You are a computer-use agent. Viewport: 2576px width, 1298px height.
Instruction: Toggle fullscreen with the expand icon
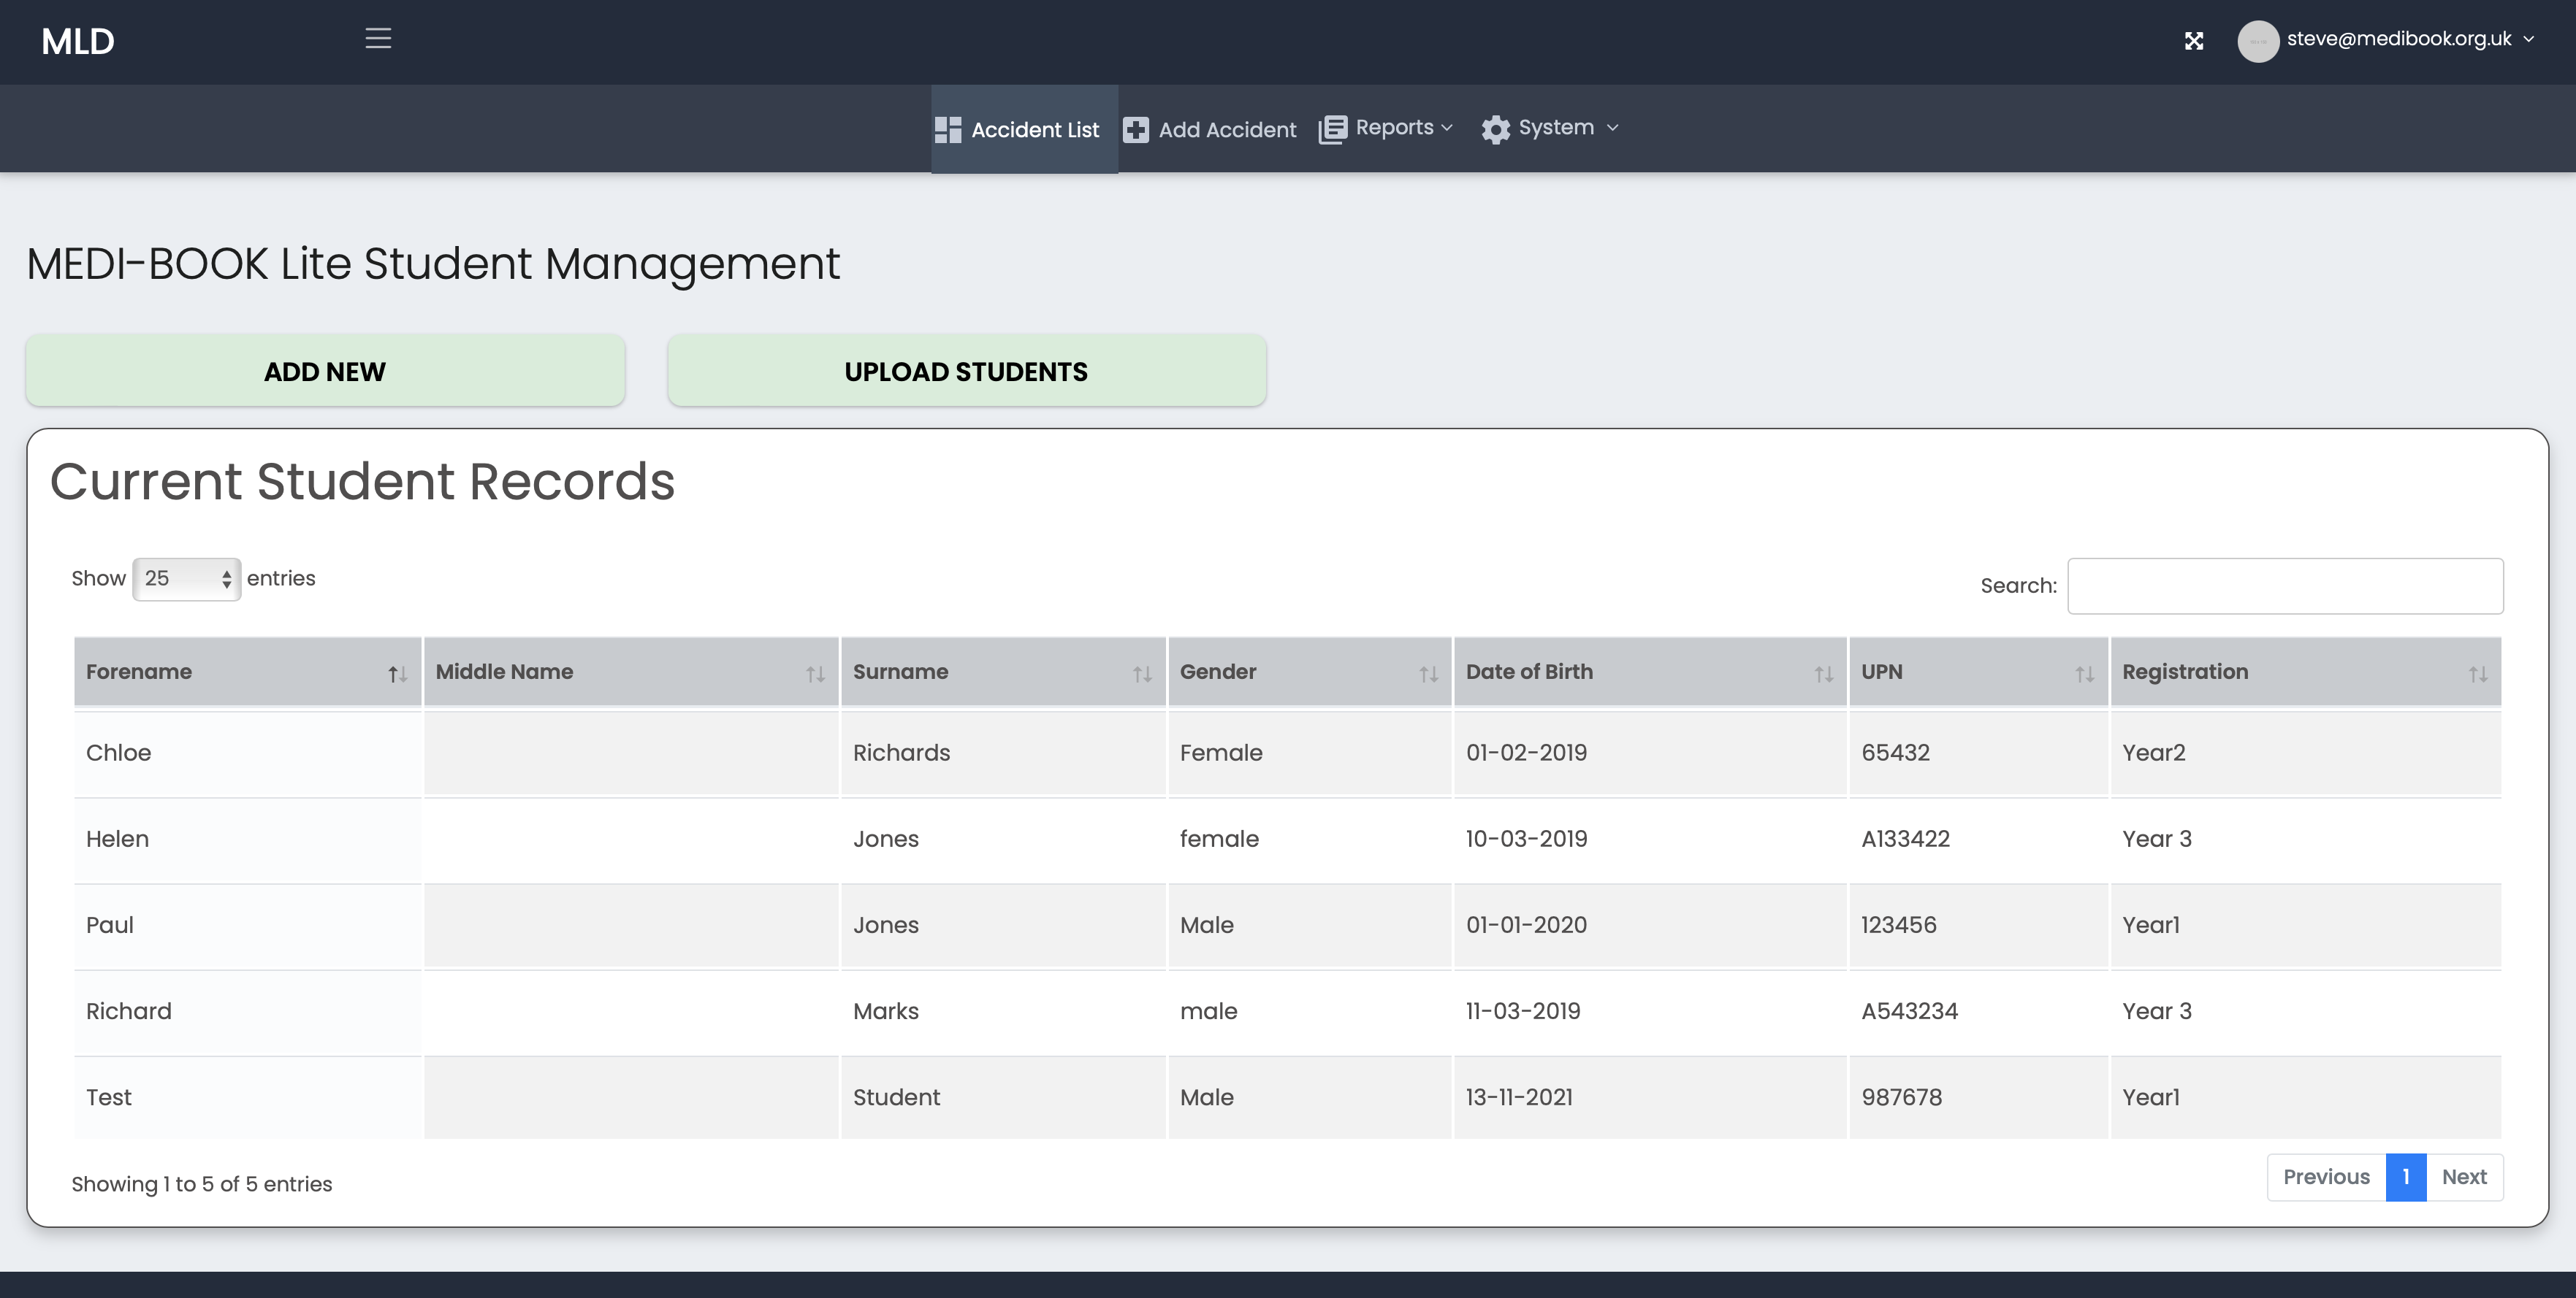[2194, 41]
